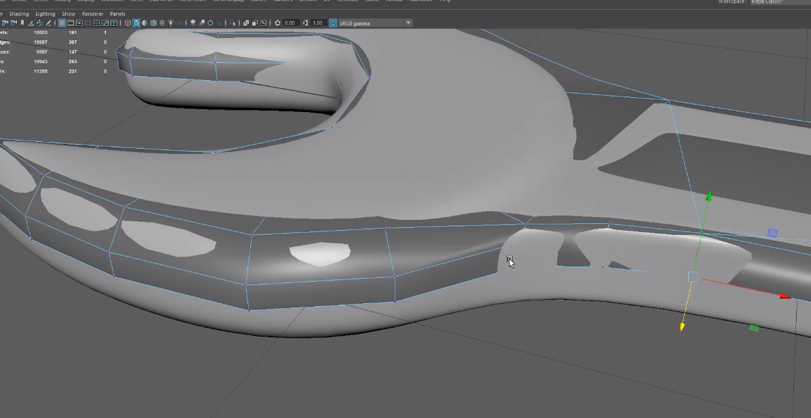Select smooth shade all cube icon
The image size is (811, 418).
pyautogui.click(x=136, y=23)
